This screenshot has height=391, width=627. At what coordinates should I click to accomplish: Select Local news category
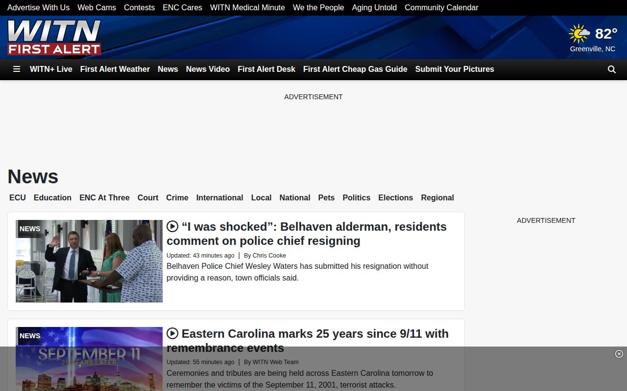261,198
